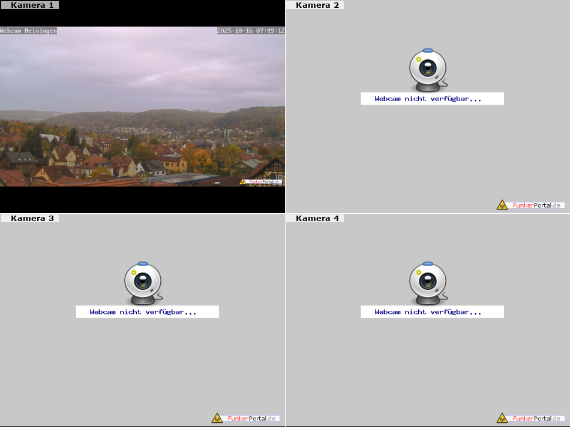Image resolution: width=570 pixels, height=427 pixels.
Task: Click the webcam icon in Kamera 3
Action: click(143, 281)
